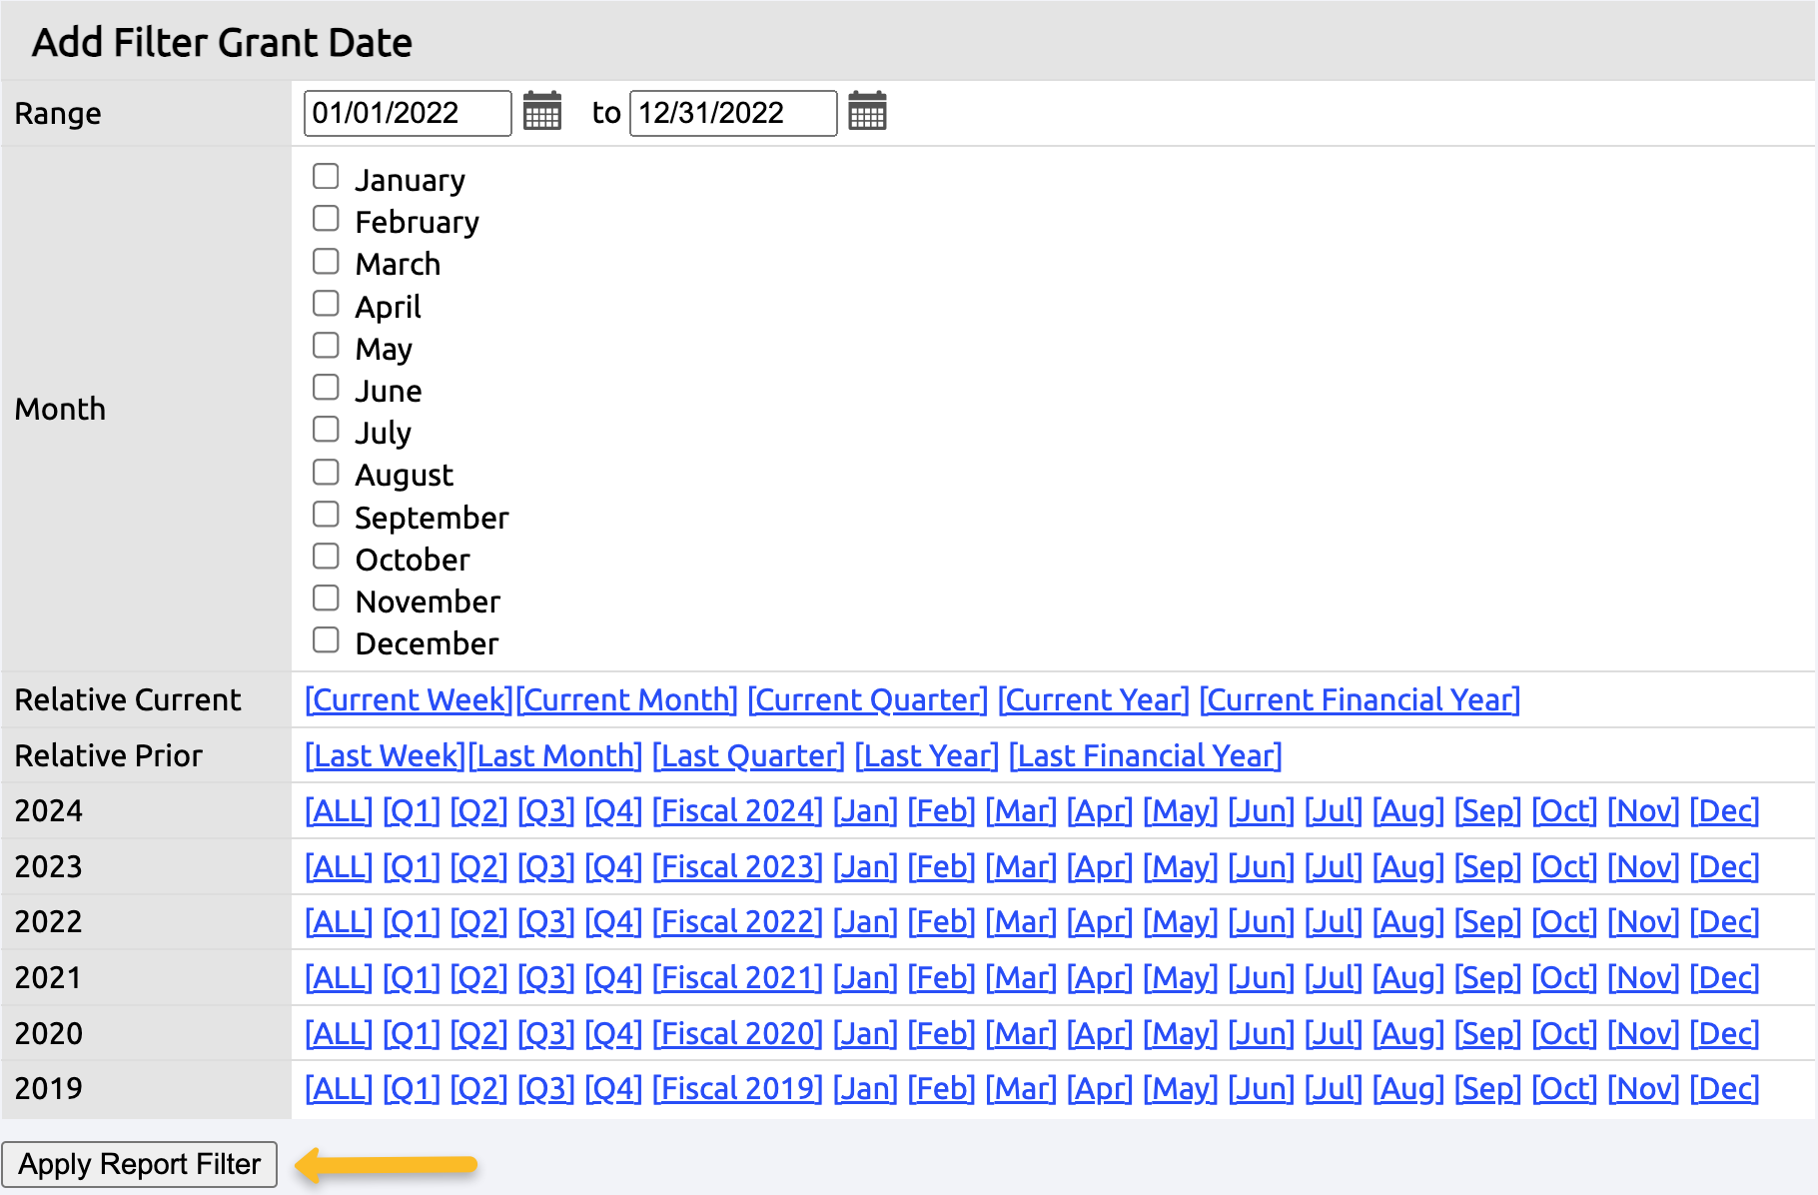Click the range start date field
The image size is (1818, 1195).
pos(408,113)
